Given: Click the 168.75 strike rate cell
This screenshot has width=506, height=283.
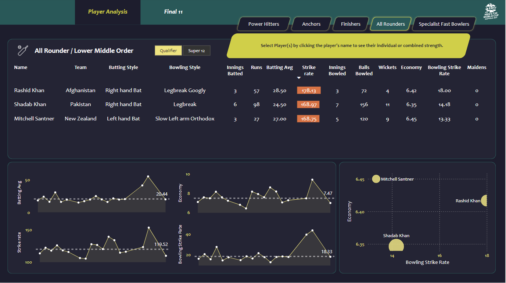Looking at the screenshot, I should click(308, 119).
